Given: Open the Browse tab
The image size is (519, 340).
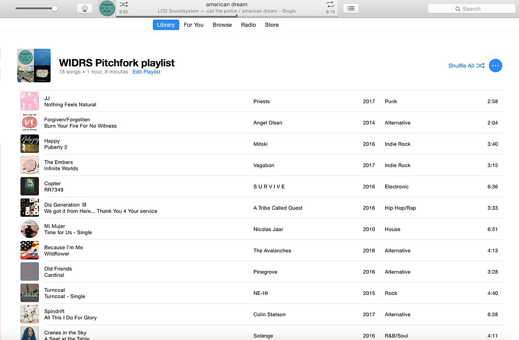Looking at the screenshot, I should pyautogui.click(x=222, y=25).
